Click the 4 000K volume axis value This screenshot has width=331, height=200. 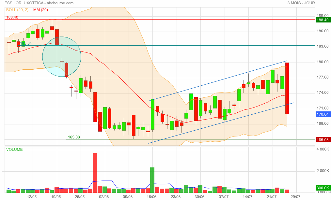323,149
